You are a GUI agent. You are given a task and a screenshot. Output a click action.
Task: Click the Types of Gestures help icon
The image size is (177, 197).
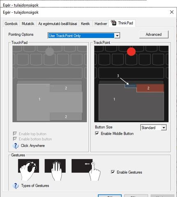[16, 186]
